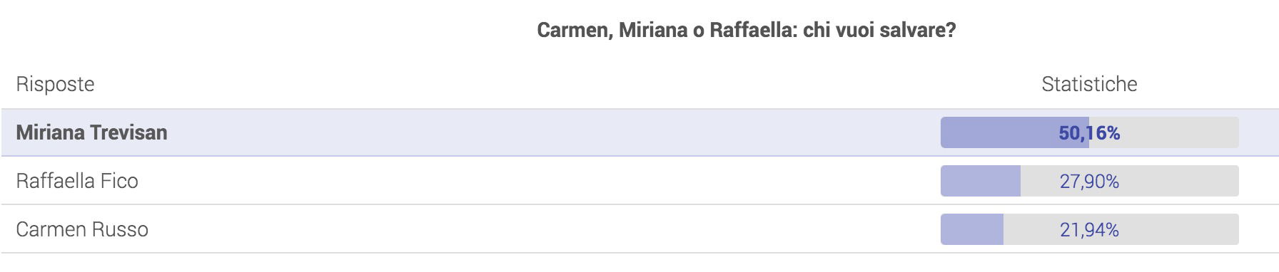
Task: Select the Raffaella Fico answer
Action: [x=77, y=182]
